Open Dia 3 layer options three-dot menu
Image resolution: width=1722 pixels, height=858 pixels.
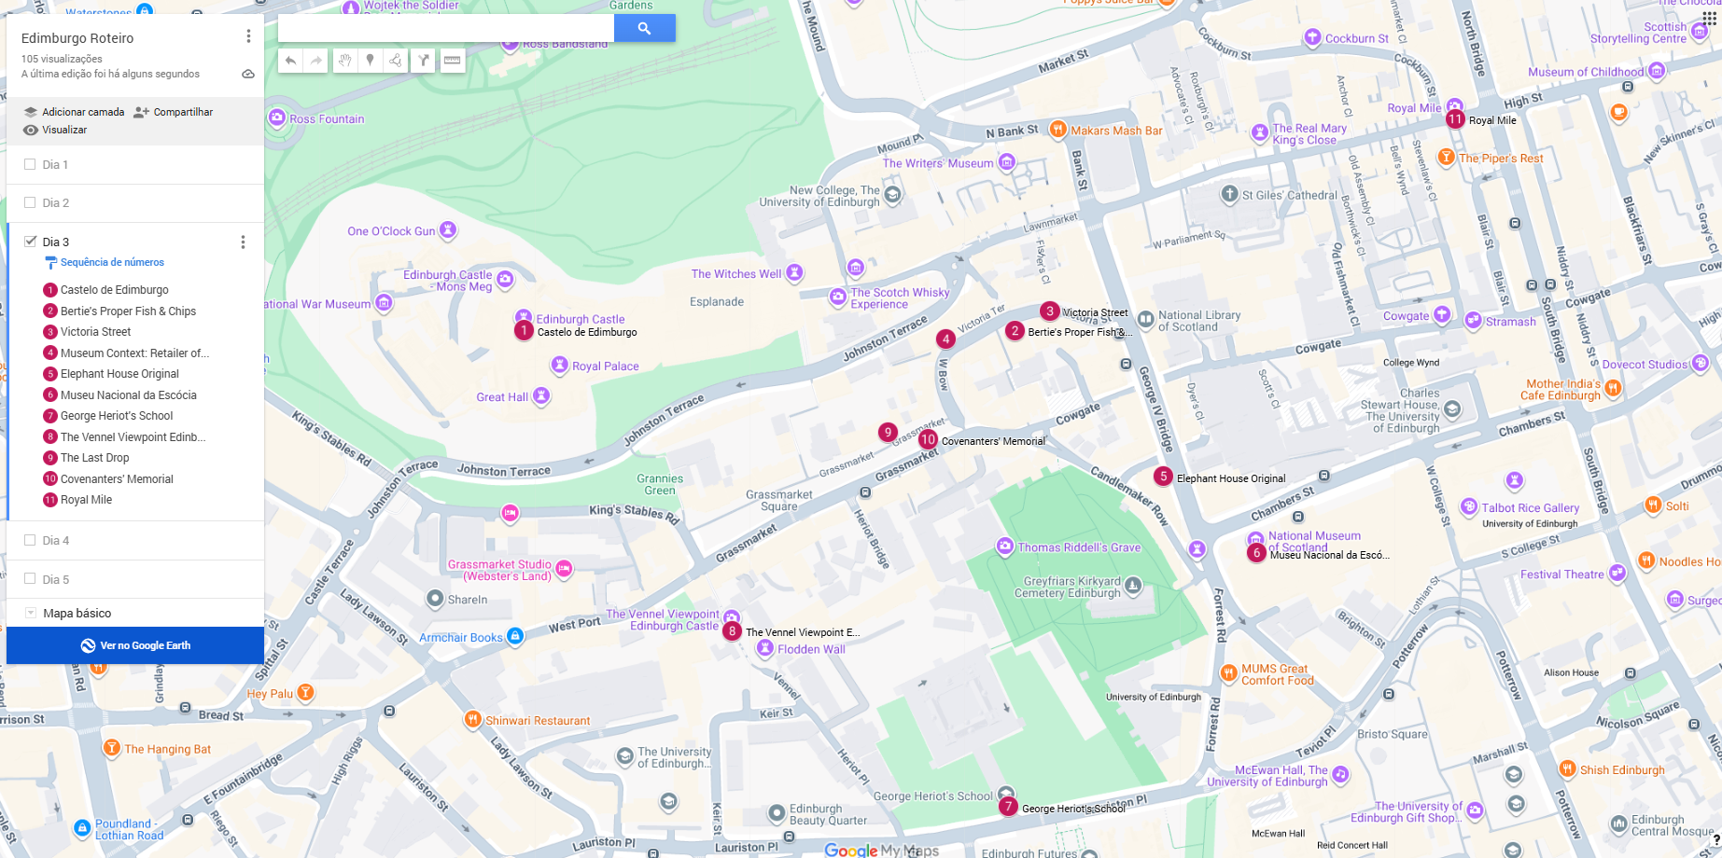click(x=243, y=242)
